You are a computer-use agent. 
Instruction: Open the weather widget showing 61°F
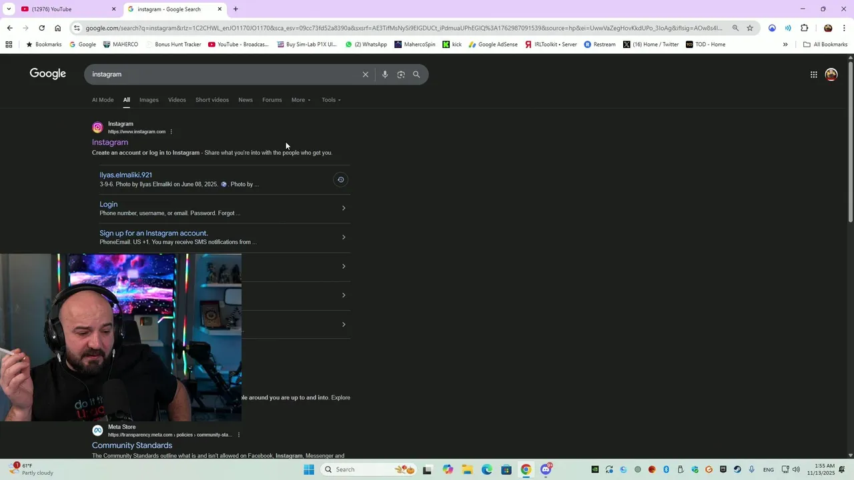pyautogui.click(x=32, y=469)
